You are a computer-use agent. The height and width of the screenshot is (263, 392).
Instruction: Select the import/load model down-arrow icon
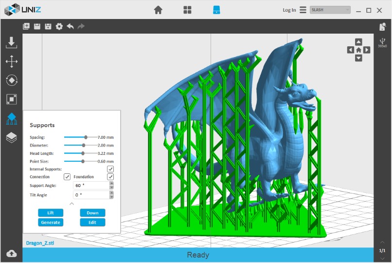(12, 42)
